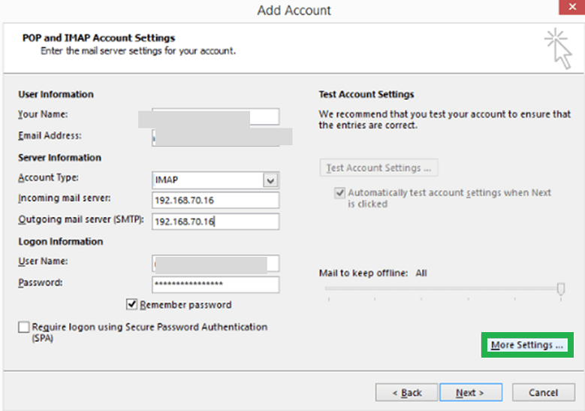Click the Incoming mail server field
585x411 pixels.
(216, 200)
